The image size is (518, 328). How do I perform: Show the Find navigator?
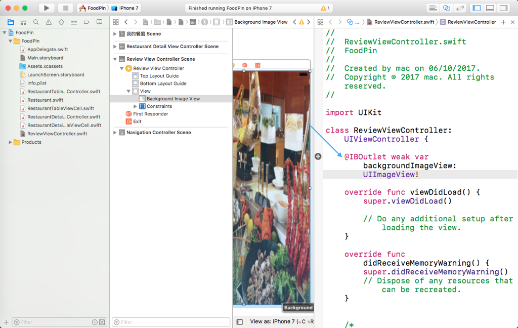(x=36, y=22)
